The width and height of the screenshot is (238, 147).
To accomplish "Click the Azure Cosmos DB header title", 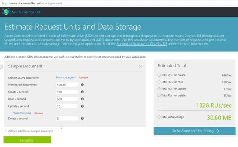I will tap(26, 12).
